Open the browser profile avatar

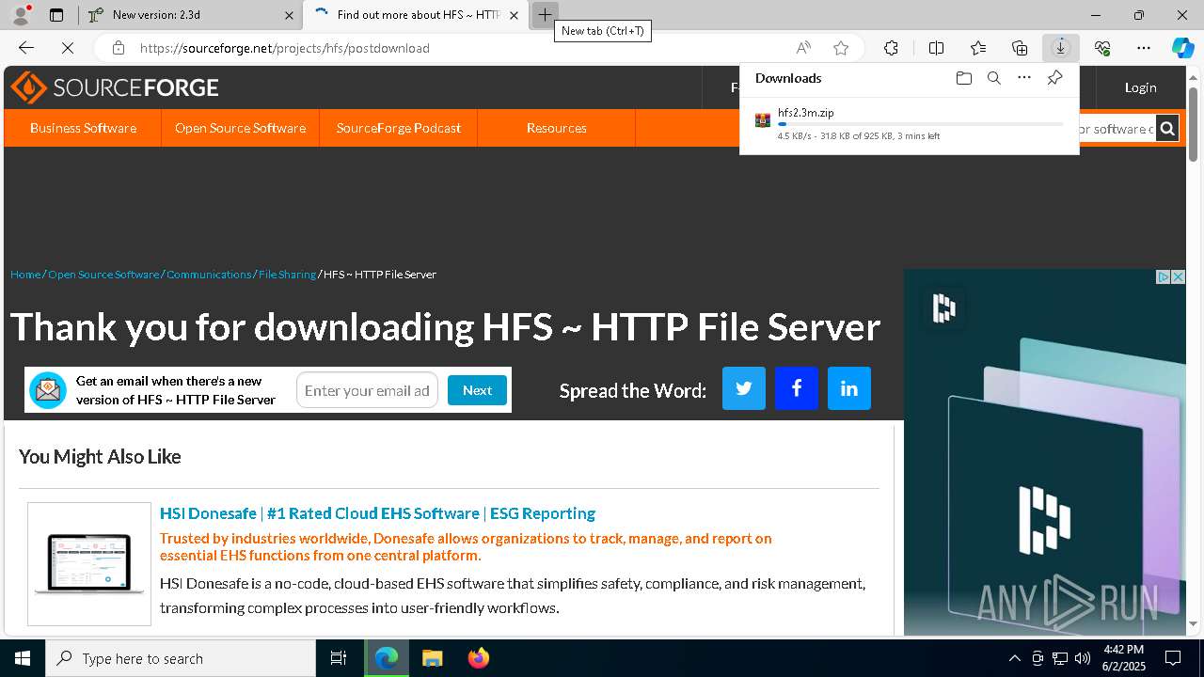click(21, 15)
